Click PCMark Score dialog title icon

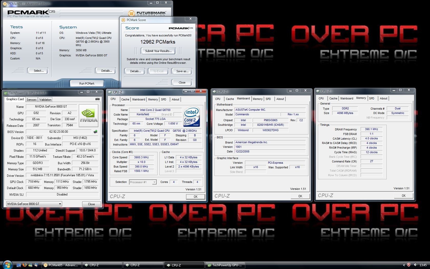click(x=123, y=20)
